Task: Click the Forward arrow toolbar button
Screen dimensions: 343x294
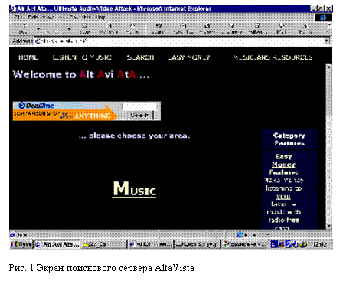Action: 54,29
